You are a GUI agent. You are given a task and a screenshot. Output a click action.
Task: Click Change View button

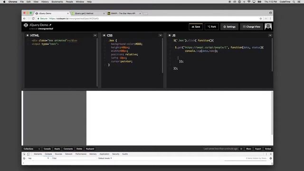[252, 27]
